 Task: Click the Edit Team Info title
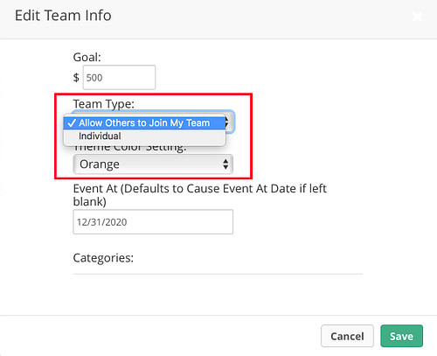[x=63, y=16]
